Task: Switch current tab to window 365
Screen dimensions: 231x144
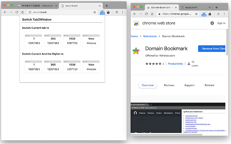Action: (53, 41)
